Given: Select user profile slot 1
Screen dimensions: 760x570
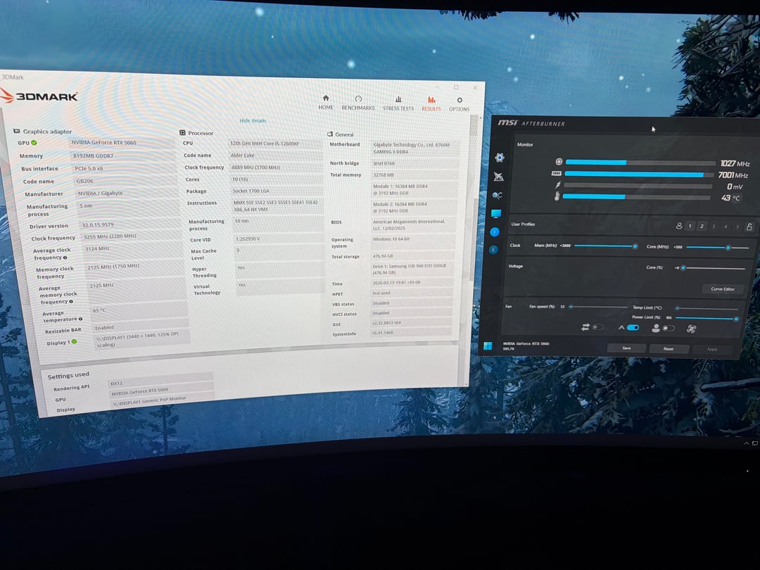Looking at the screenshot, I should (690, 227).
